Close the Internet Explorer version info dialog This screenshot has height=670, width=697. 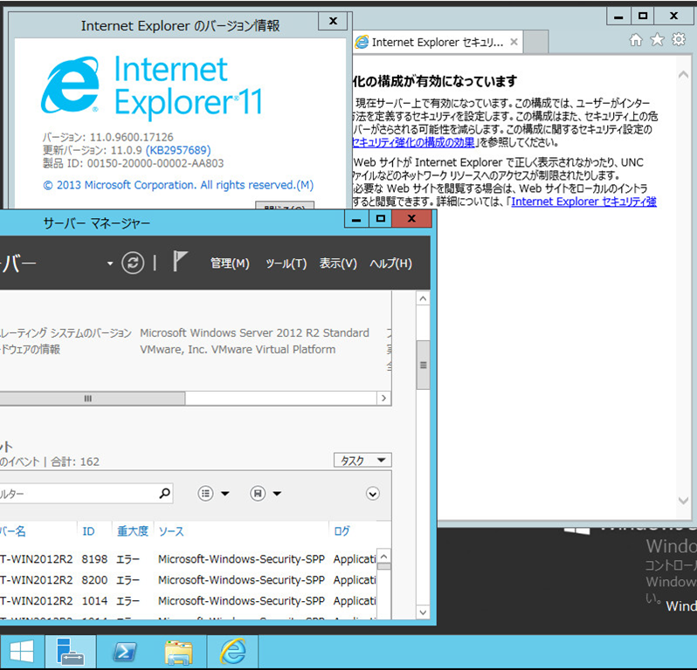[333, 21]
